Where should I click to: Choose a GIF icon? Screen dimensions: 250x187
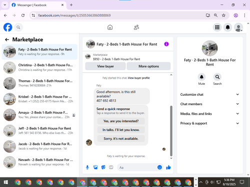(111, 168)
